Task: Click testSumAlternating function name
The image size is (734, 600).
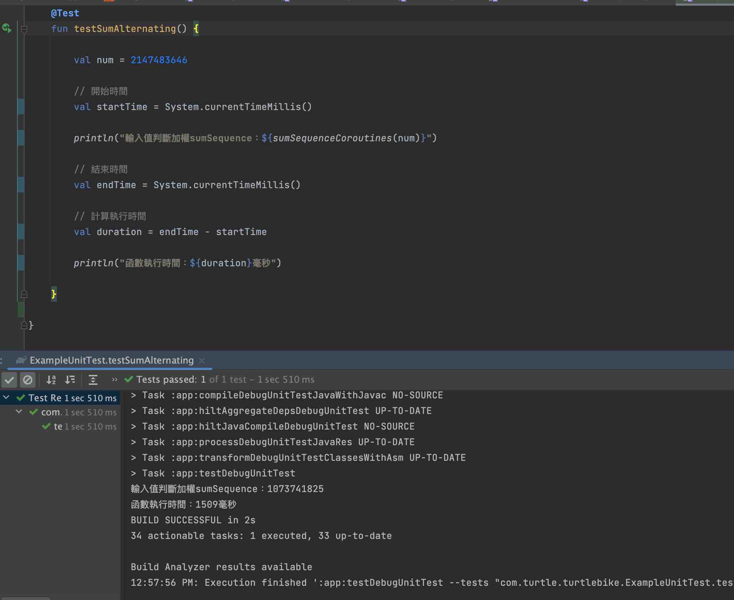Action: 125,29
